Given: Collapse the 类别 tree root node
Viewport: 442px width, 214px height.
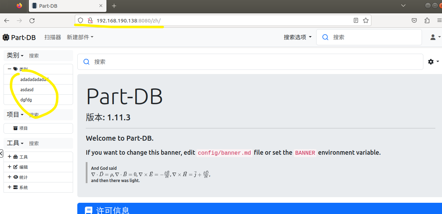Looking at the screenshot, I should (9, 69).
